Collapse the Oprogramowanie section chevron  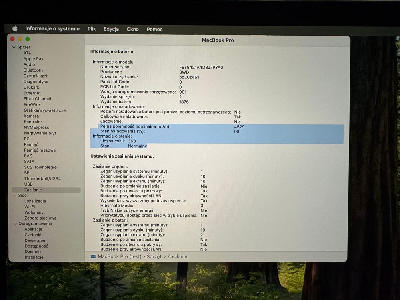15,224
